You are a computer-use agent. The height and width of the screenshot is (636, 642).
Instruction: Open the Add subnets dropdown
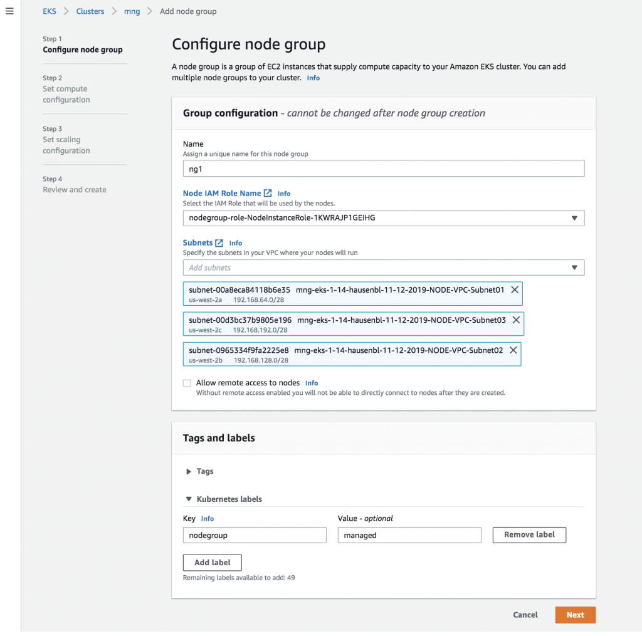point(383,268)
